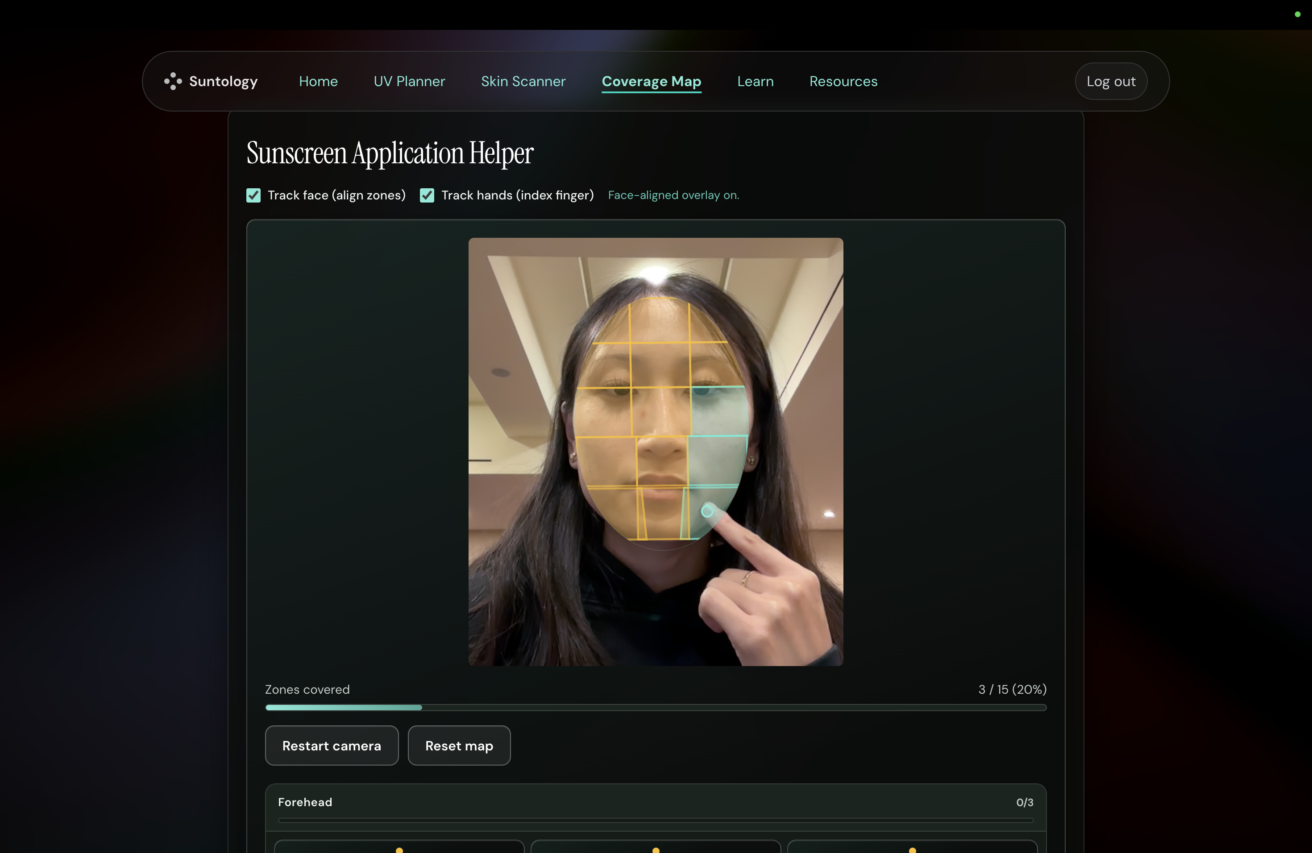Disable the Track face (align zones) checkbox
This screenshot has width=1312, height=853.
pos(253,195)
